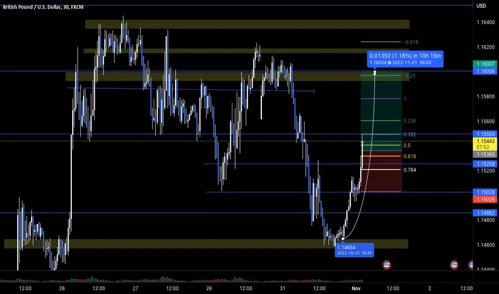Click the price range tooltip 0.01350 (1.18%)
Viewport: 499px width, 294px height.
(x=405, y=59)
